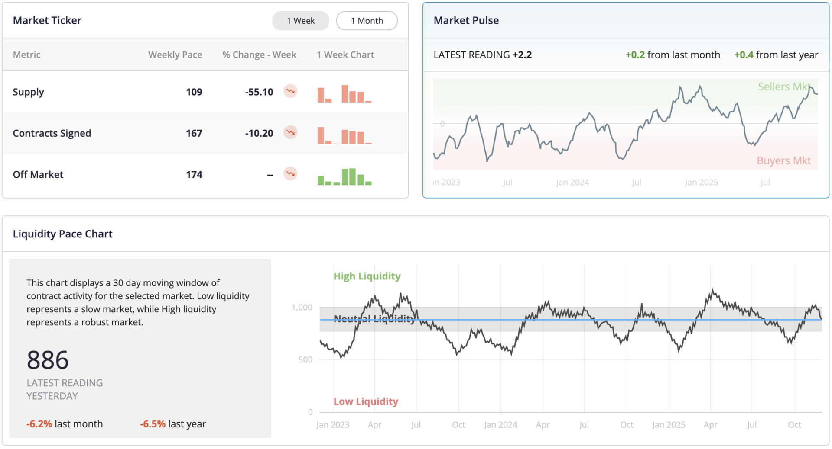The width and height of the screenshot is (832, 449).
Task: Click the green Off Market mini bar chart
Action: [x=344, y=176]
